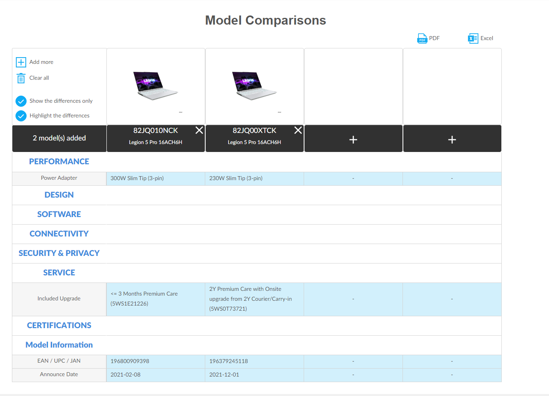Select announce date 2021-02-08
This screenshot has height=396, width=549.
pos(125,375)
